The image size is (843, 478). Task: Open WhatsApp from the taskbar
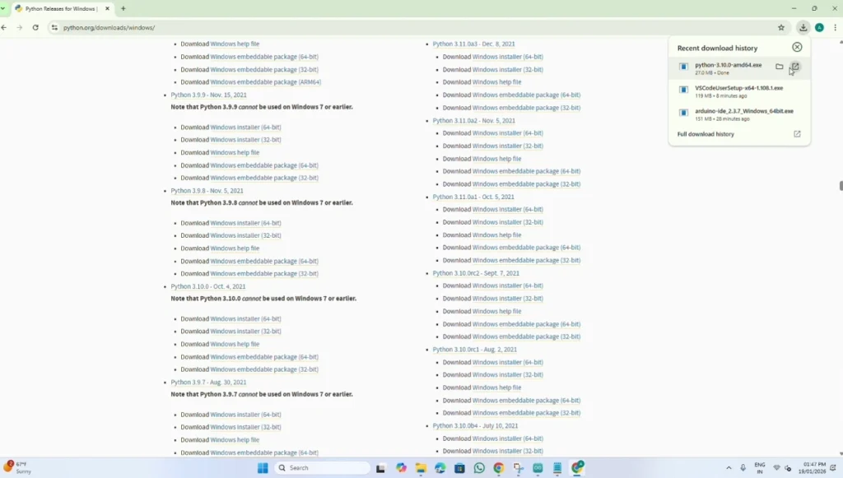click(x=480, y=468)
